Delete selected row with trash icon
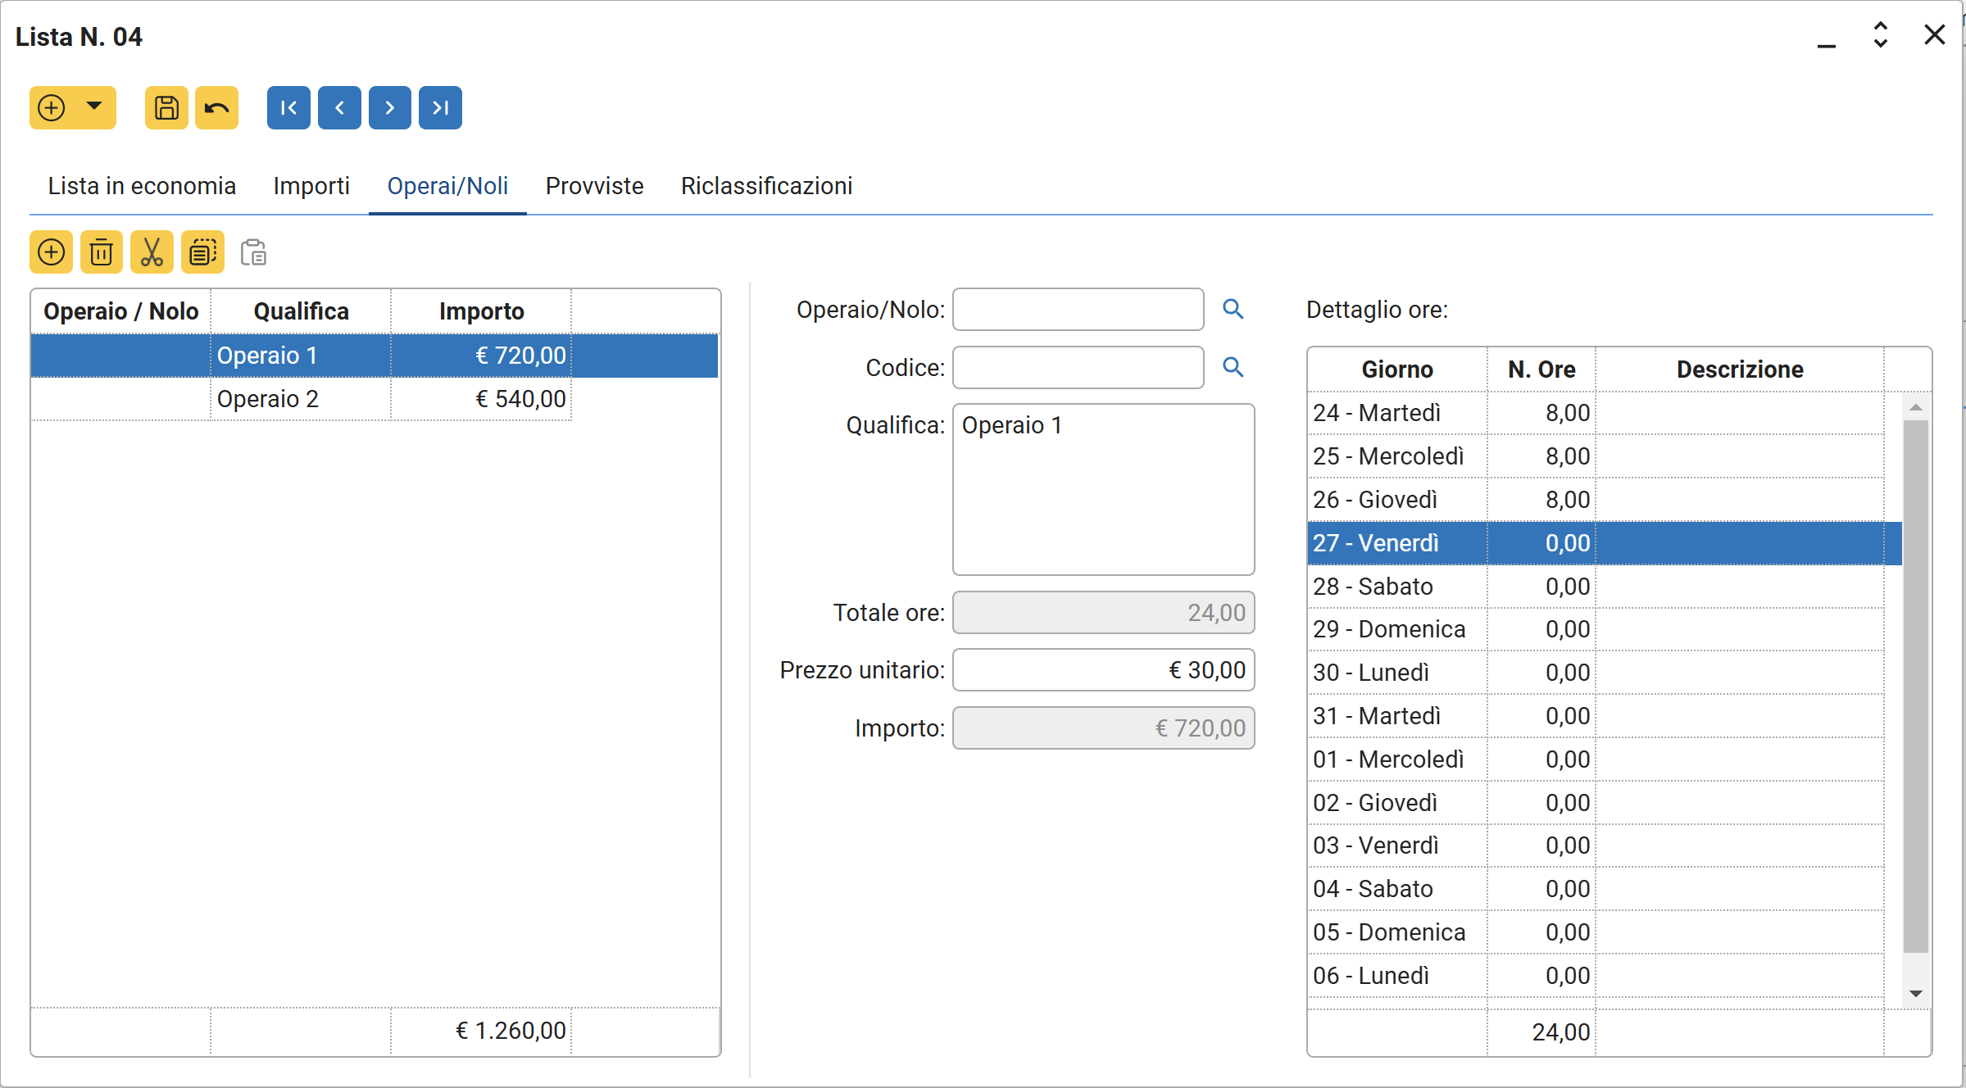Viewport: 1966px width, 1088px height. point(101,252)
